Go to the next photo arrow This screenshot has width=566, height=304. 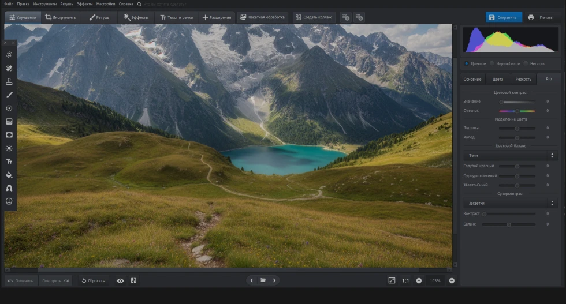pyautogui.click(x=274, y=280)
